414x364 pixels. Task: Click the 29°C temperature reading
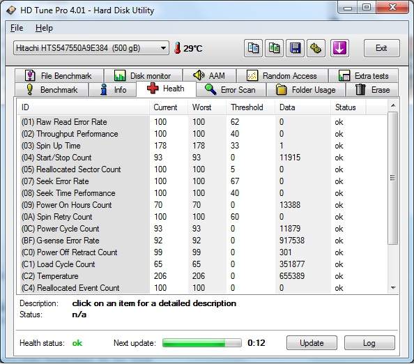pyautogui.click(x=193, y=48)
